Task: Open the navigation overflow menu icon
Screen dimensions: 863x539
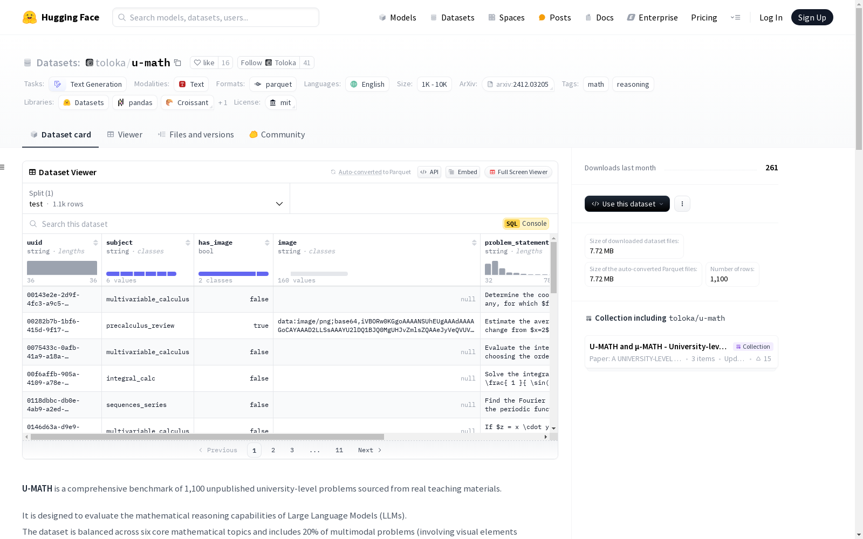Action: tap(735, 17)
